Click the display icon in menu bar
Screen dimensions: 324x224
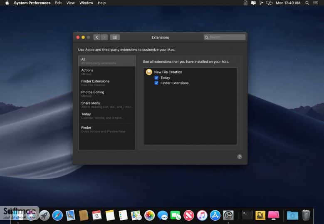(253, 3)
